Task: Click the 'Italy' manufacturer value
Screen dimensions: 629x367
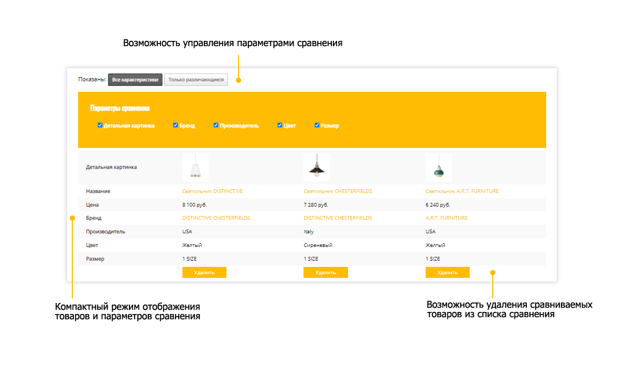Action: [309, 231]
